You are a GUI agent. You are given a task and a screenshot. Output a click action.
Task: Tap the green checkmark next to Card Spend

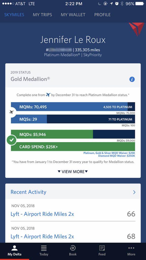[11, 140]
